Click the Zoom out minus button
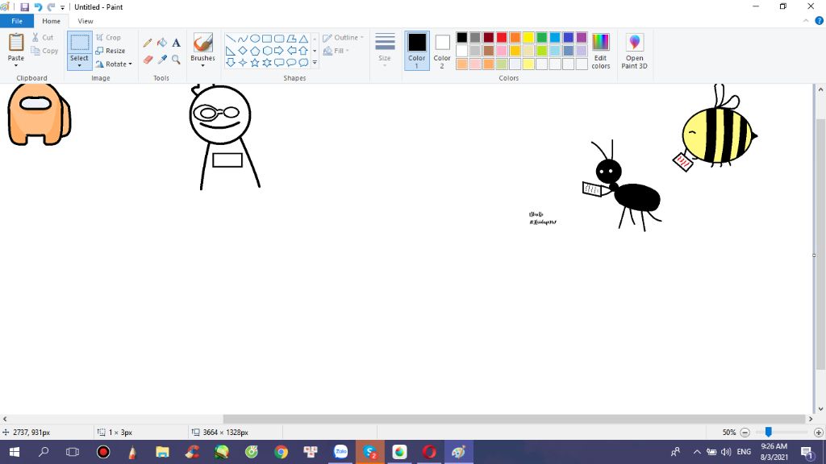 click(745, 433)
